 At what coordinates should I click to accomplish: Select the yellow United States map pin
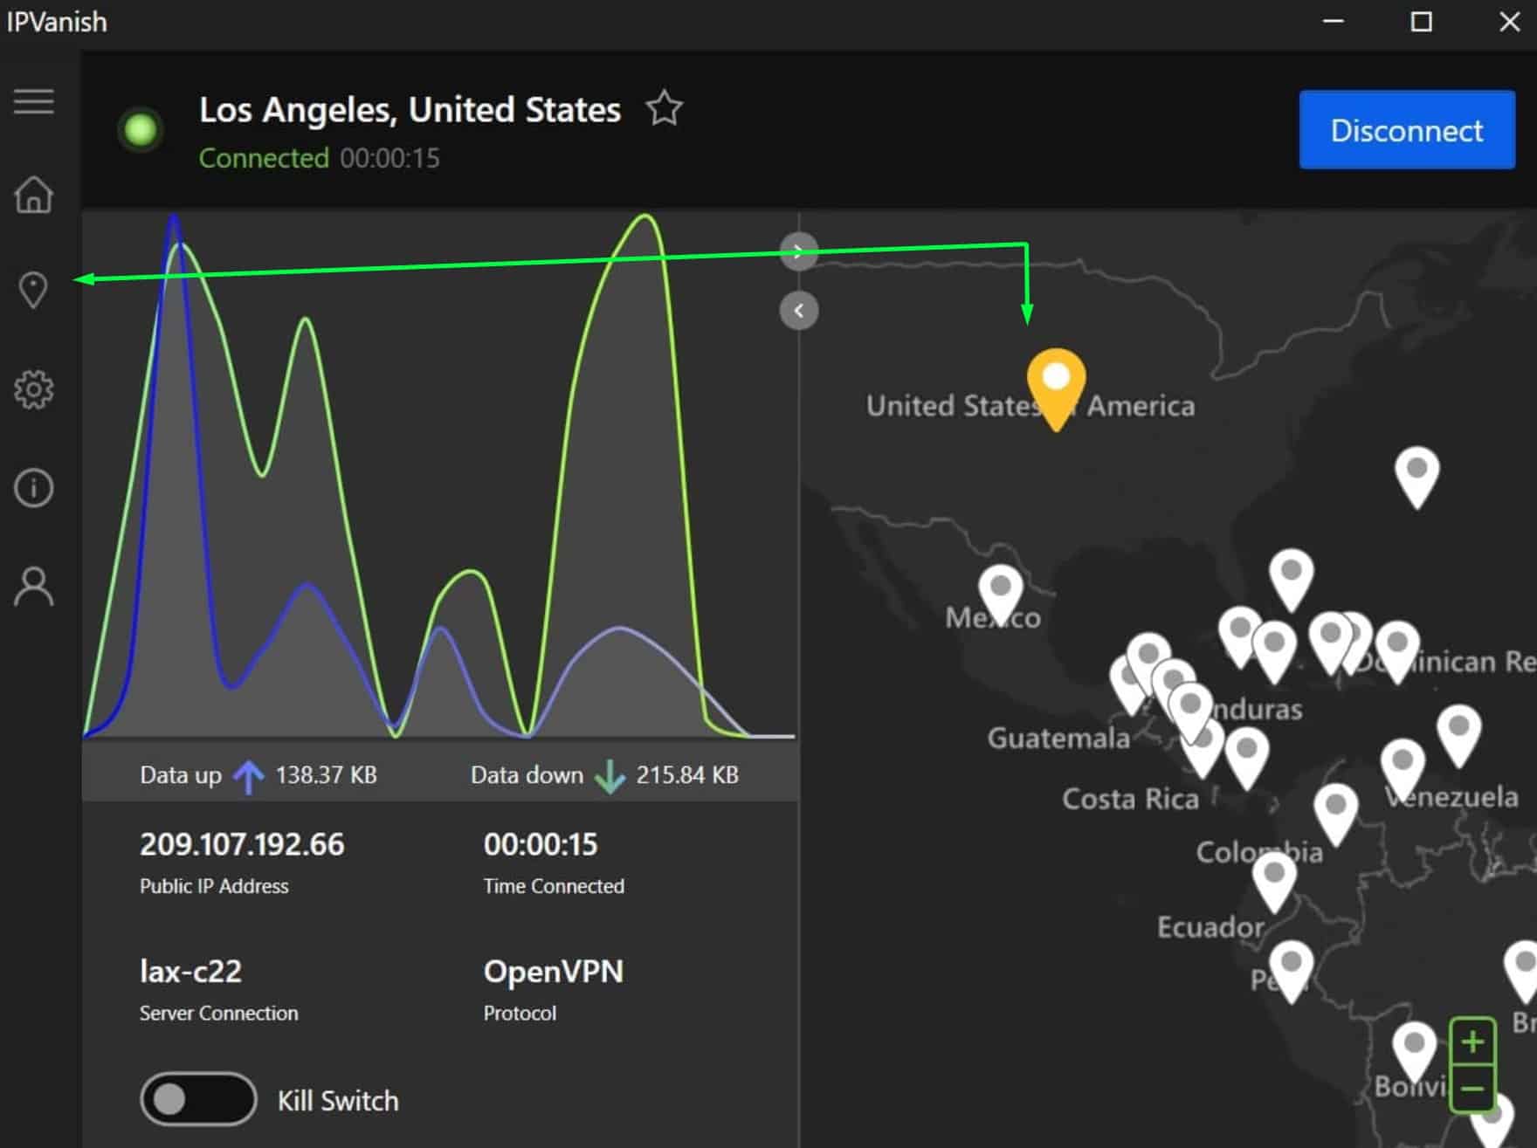1056,388
